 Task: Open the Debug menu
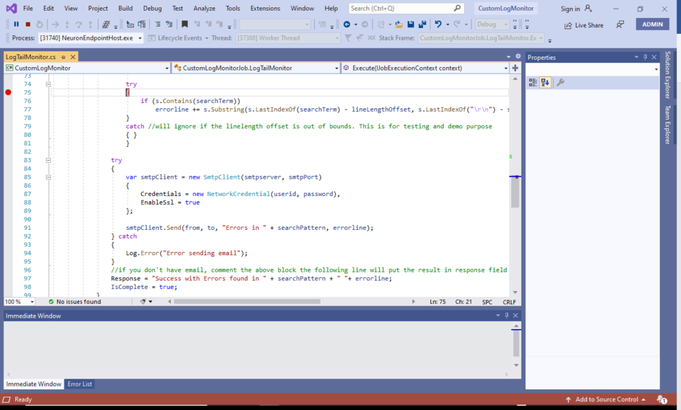pos(152,8)
